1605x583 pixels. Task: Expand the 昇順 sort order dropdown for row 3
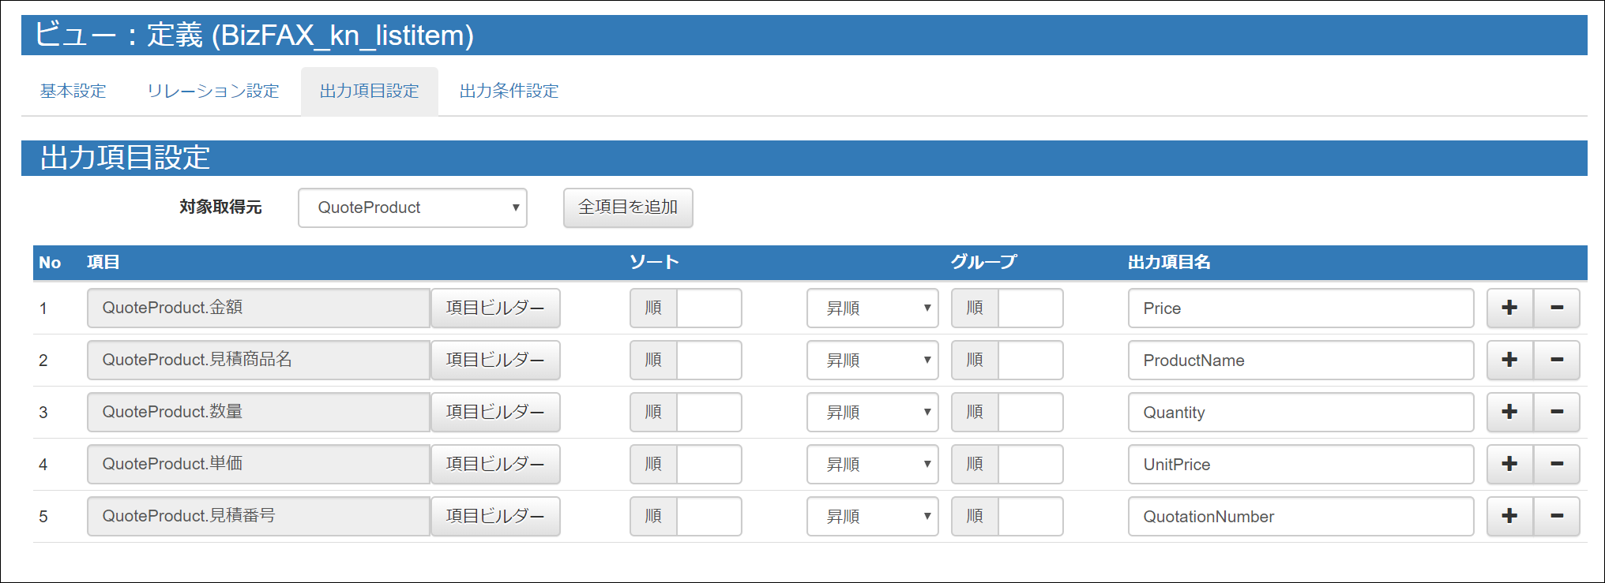tap(872, 412)
